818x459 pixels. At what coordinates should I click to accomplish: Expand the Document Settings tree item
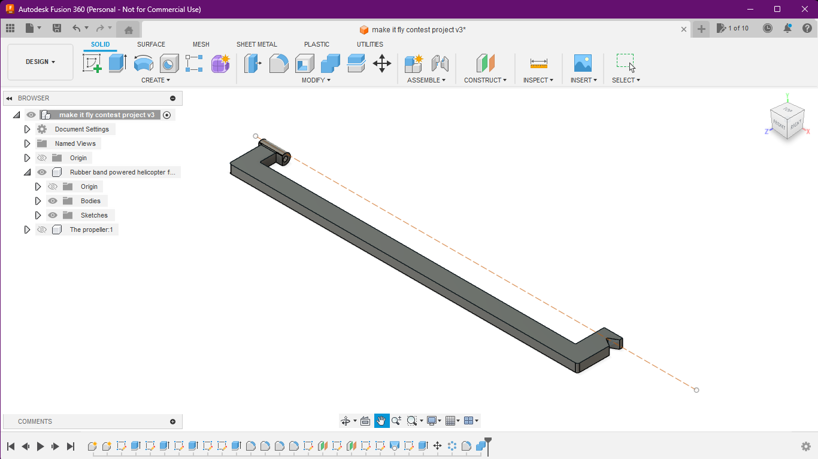tap(27, 128)
